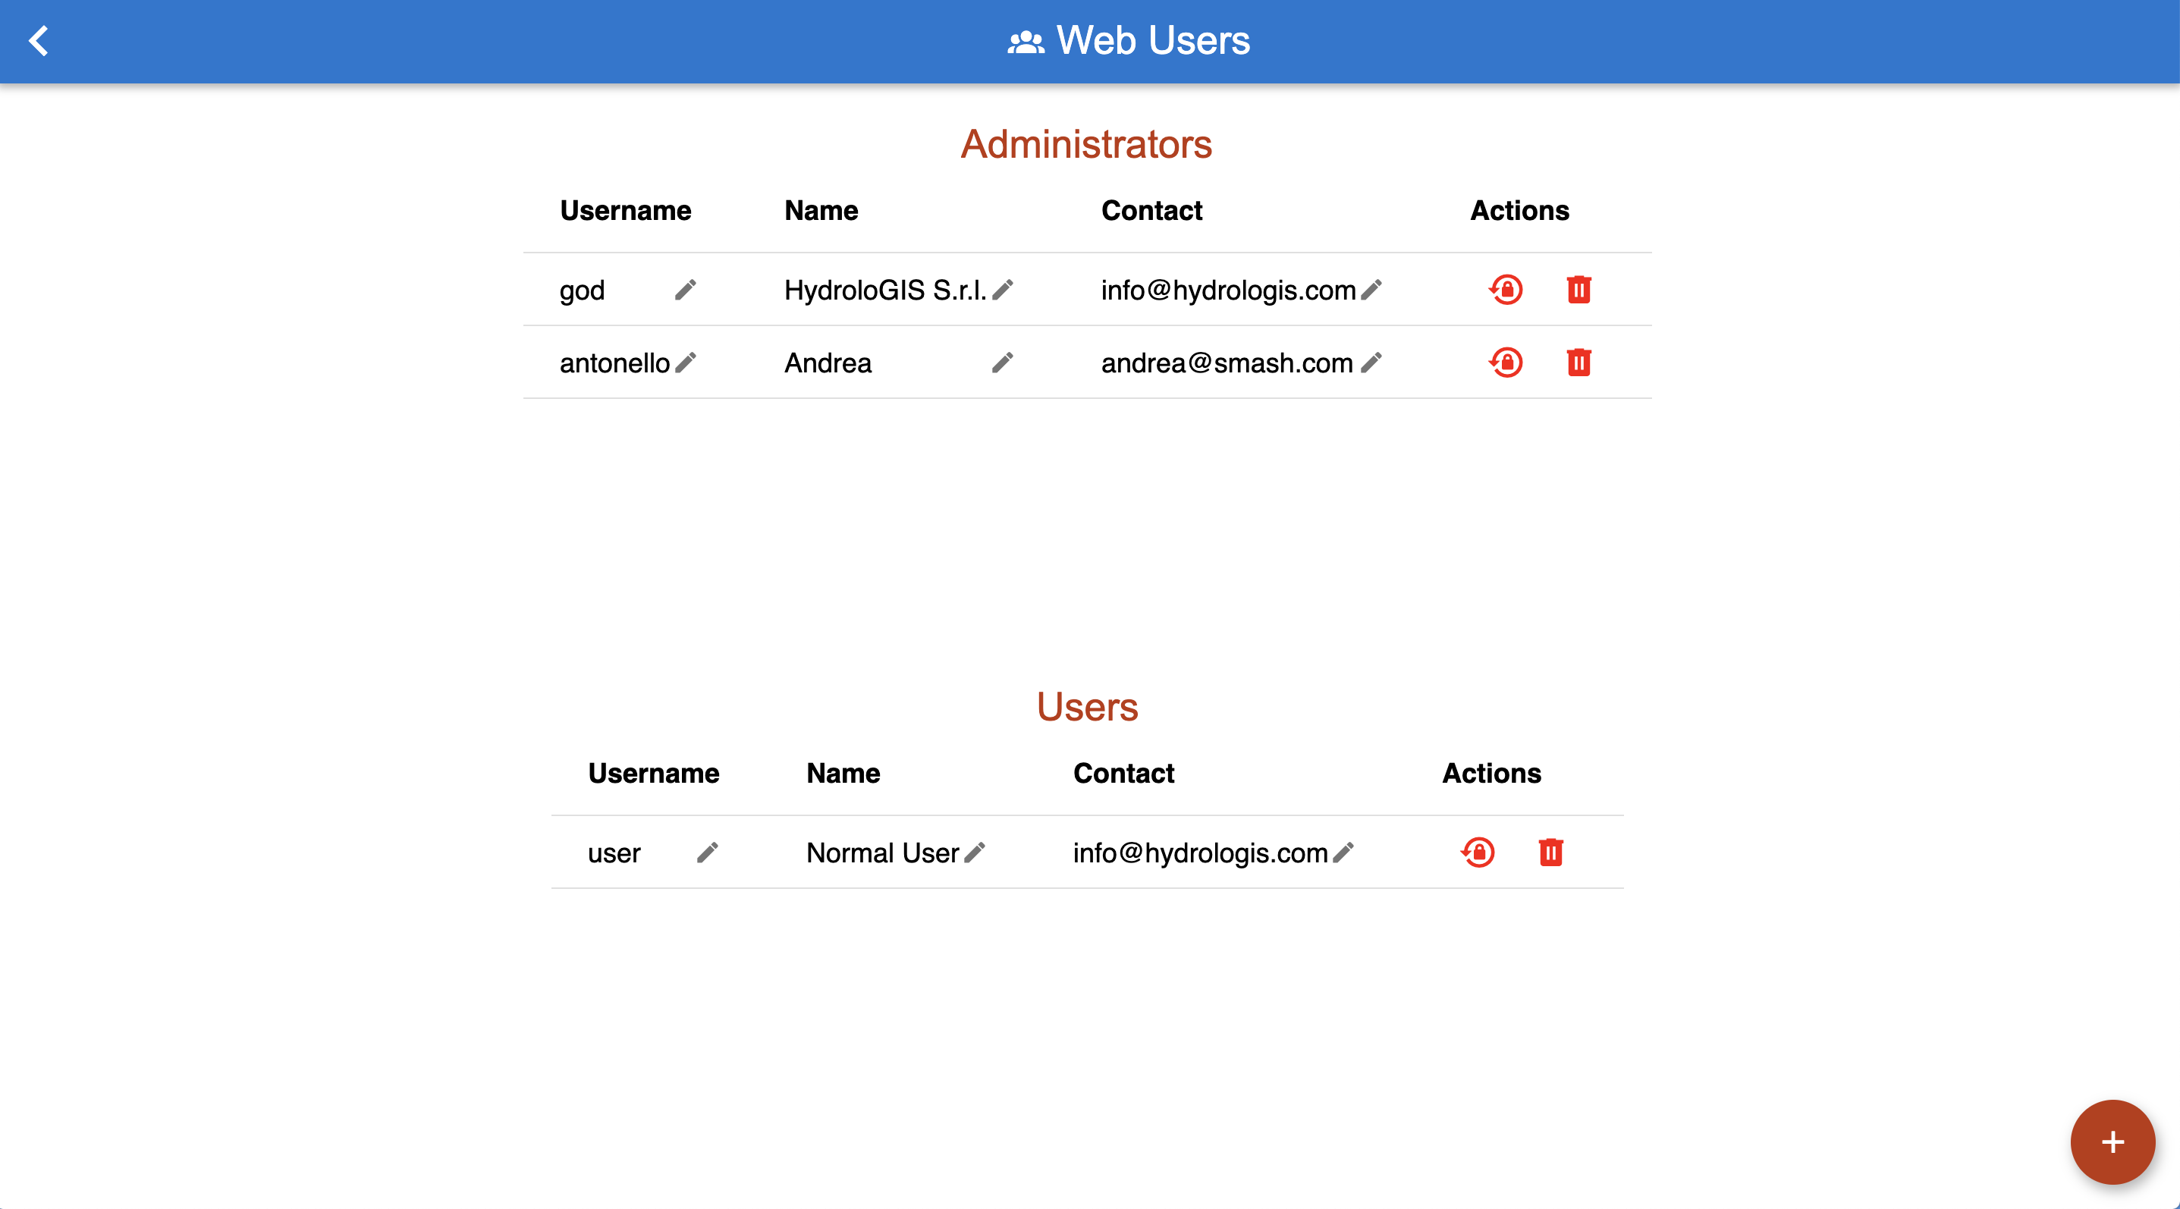
Task: Click Normal User's info@hydrologis.com contact
Action: point(1200,853)
